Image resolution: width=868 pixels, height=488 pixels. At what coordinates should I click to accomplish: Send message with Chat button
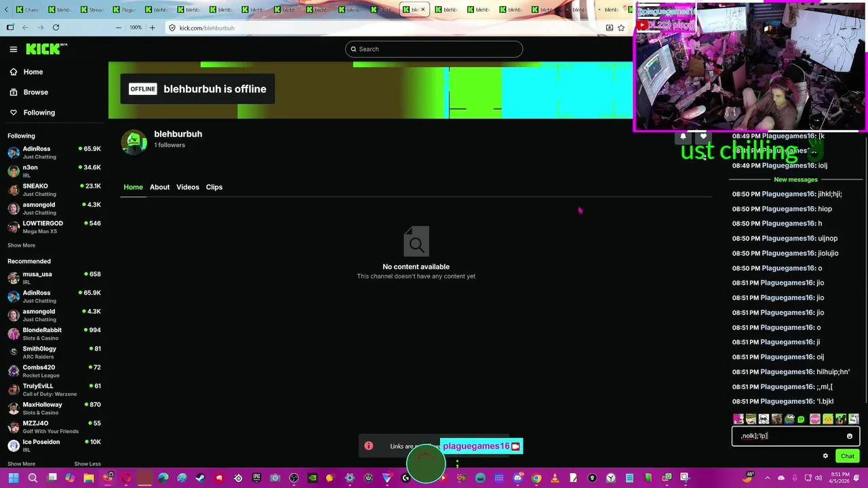848,456
